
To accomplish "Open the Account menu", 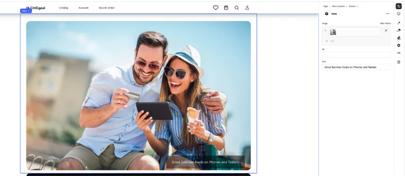I will pyautogui.click(x=84, y=8).
